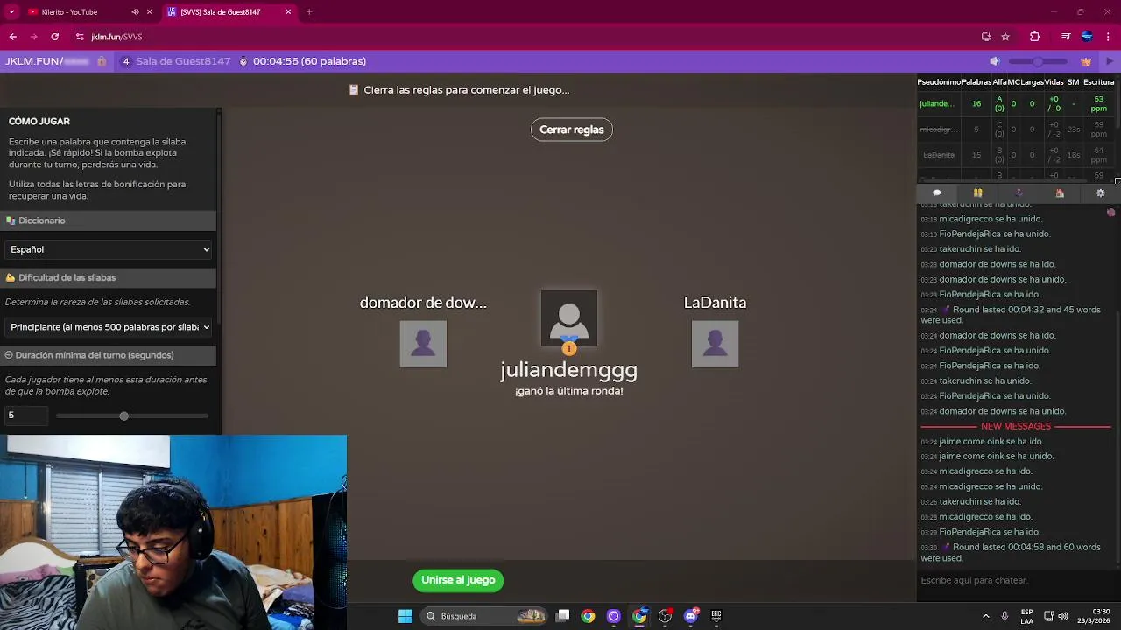Open the settings gear tab
1121x630 pixels.
coord(1101,192)
